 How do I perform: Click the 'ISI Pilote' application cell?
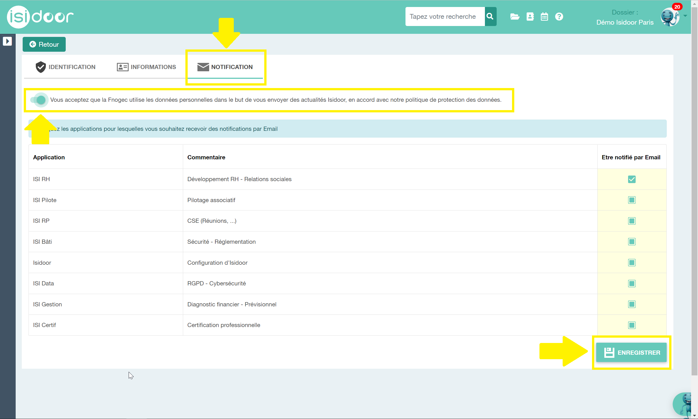coord(106,200)
